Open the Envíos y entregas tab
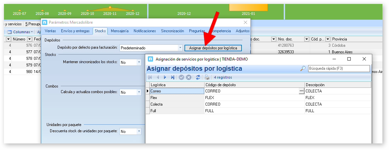389x150 pixels. (75, 31)
